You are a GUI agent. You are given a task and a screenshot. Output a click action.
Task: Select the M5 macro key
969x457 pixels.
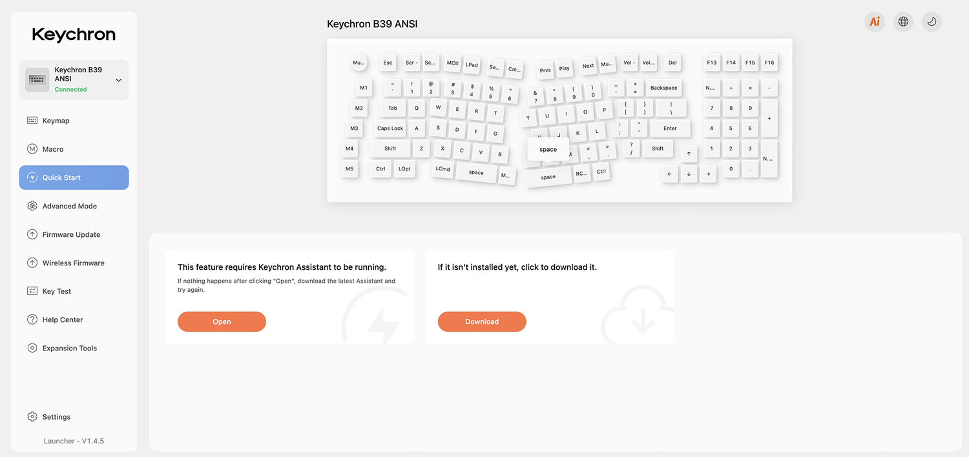click(349, 168)
